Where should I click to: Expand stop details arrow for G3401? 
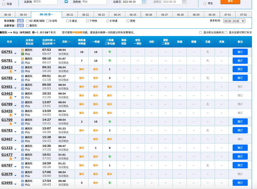[15, 88]
